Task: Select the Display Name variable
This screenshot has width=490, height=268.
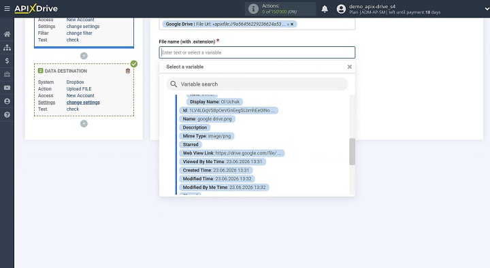Action: point(214,102)
